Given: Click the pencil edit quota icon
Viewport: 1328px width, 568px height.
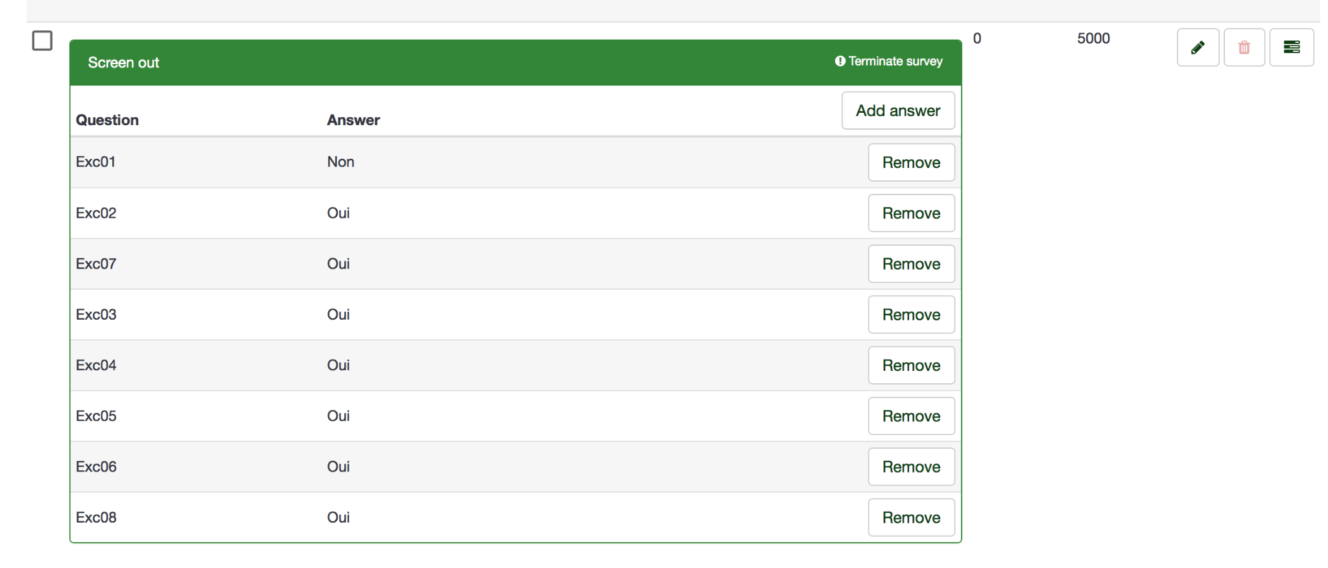Looking at the screenshot, I should 1198,47.
